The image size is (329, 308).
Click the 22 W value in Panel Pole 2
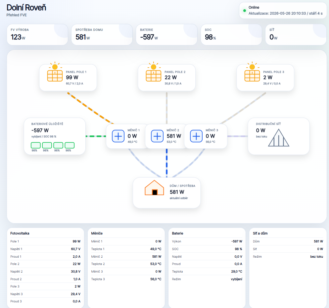click(170, 77)
